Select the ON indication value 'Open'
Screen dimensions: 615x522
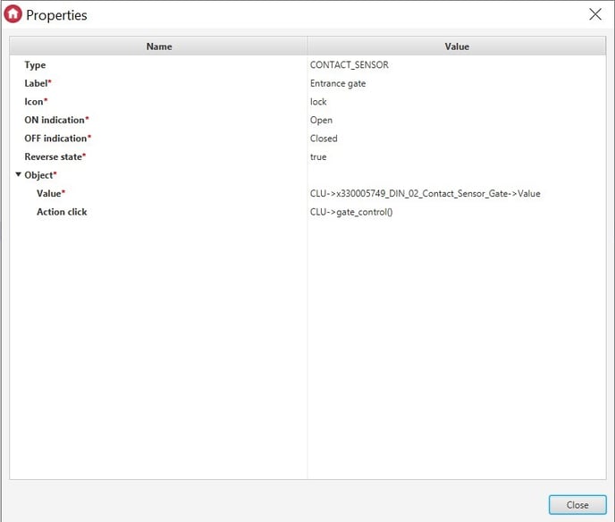tap(321, 120)
